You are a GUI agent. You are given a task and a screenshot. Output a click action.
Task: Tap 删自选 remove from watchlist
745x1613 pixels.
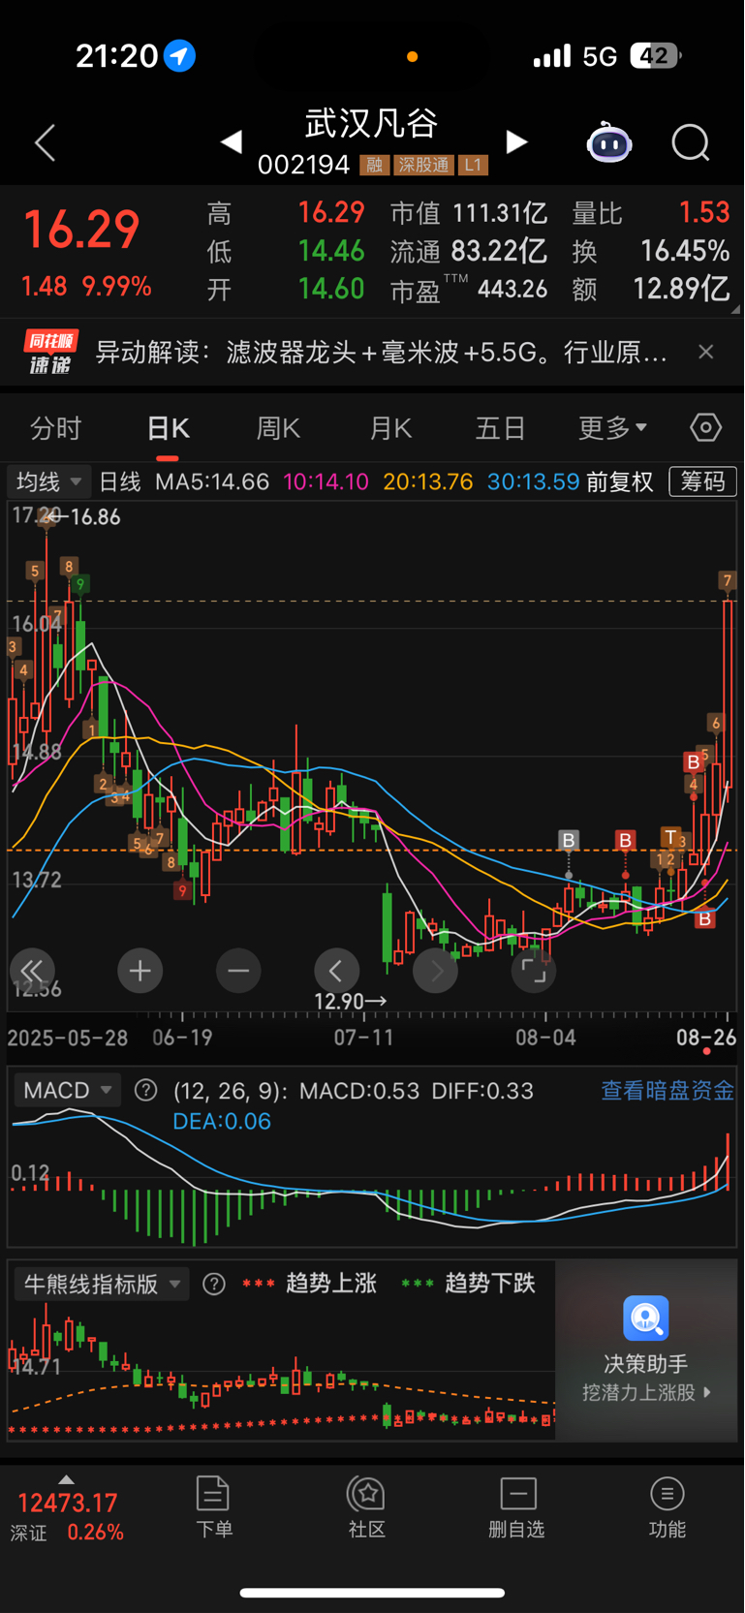(x=517, y=1507)
